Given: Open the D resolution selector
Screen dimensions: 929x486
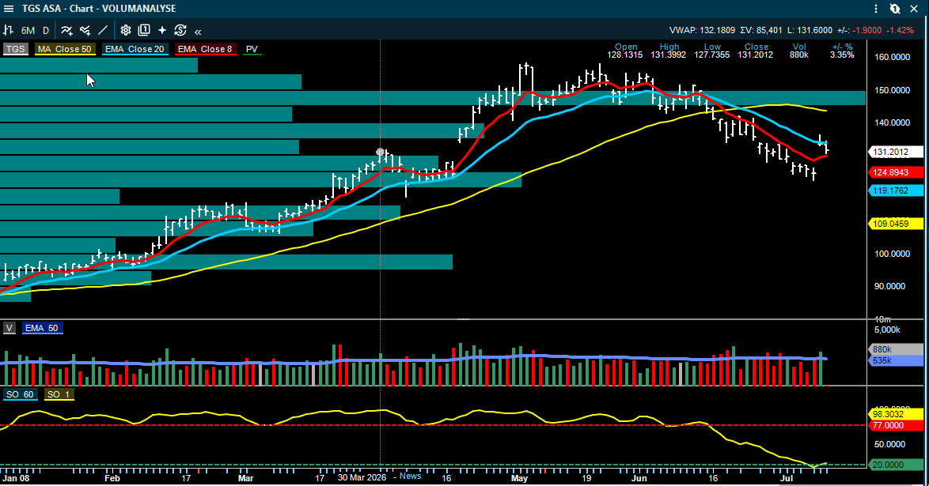Looking at the screenshot, I should click(x=46, y=30).
